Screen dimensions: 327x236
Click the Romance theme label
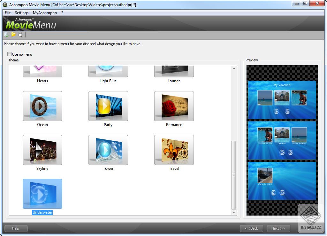tap(174, 125)
